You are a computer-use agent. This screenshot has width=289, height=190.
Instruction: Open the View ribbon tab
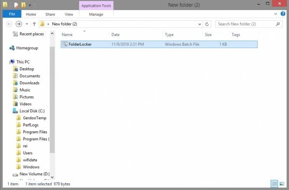click(69, 14)
